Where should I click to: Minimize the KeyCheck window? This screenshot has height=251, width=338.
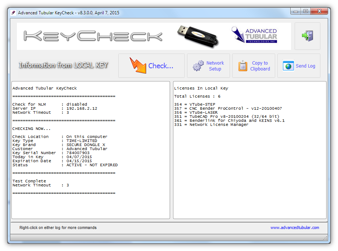295,12
